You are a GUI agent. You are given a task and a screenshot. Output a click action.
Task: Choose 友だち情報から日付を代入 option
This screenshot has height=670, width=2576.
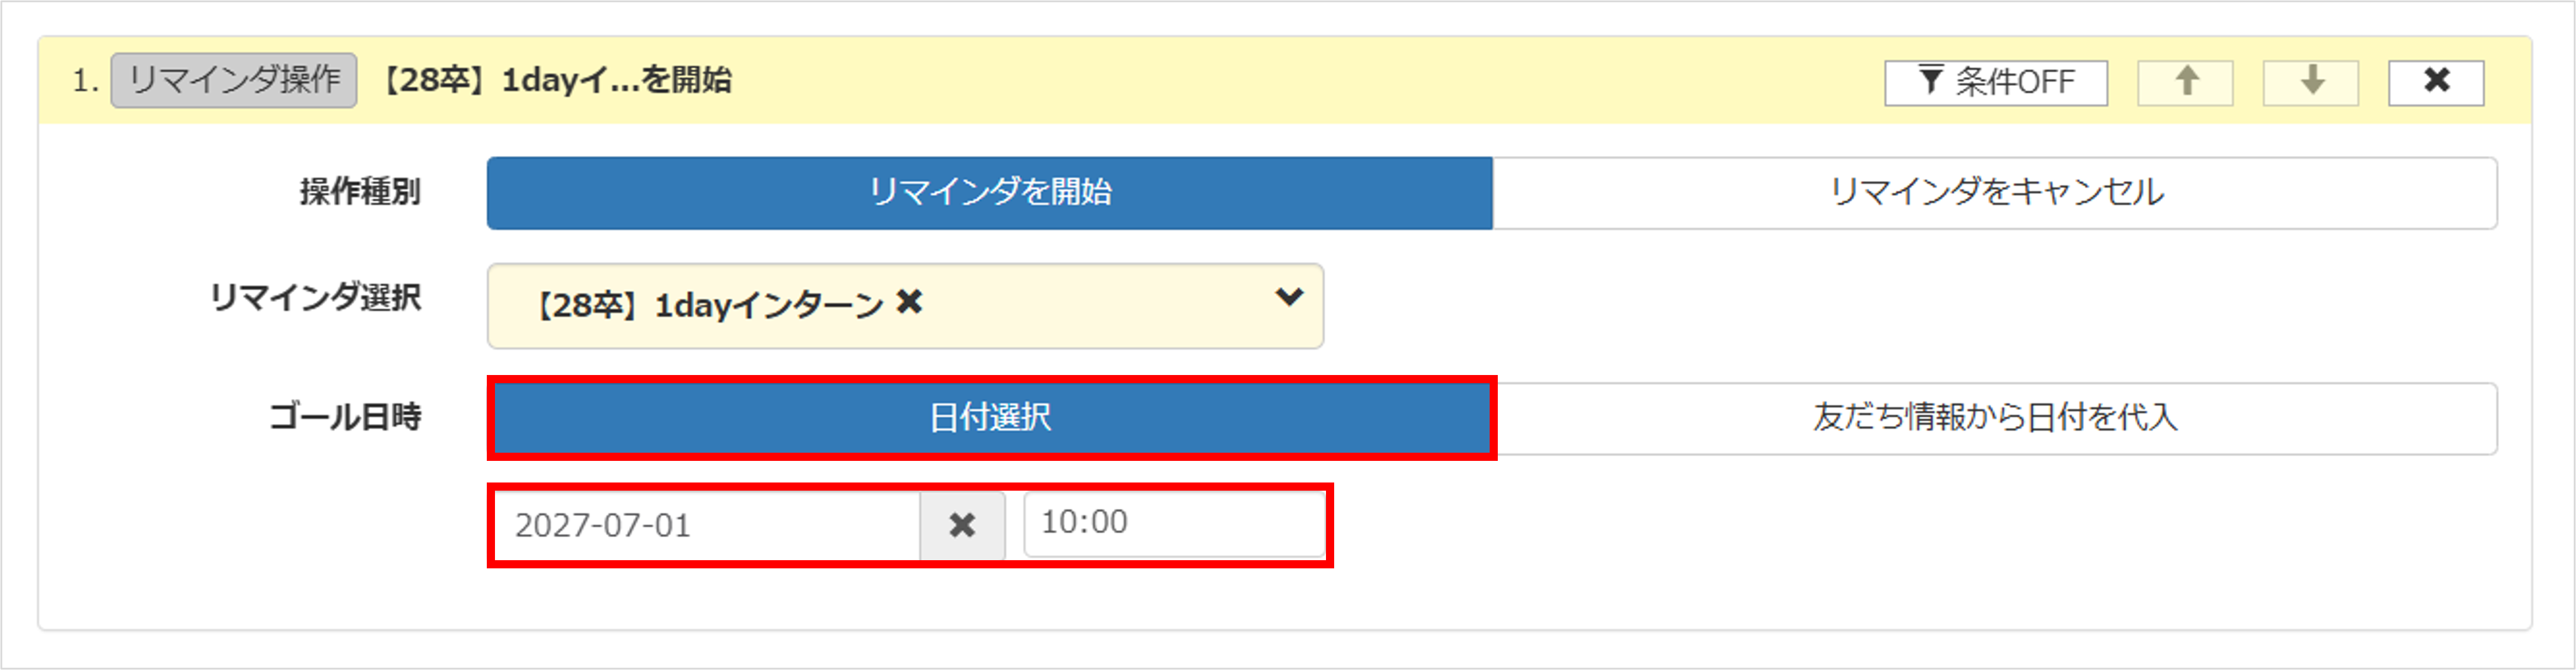[x=1995, y=418]
